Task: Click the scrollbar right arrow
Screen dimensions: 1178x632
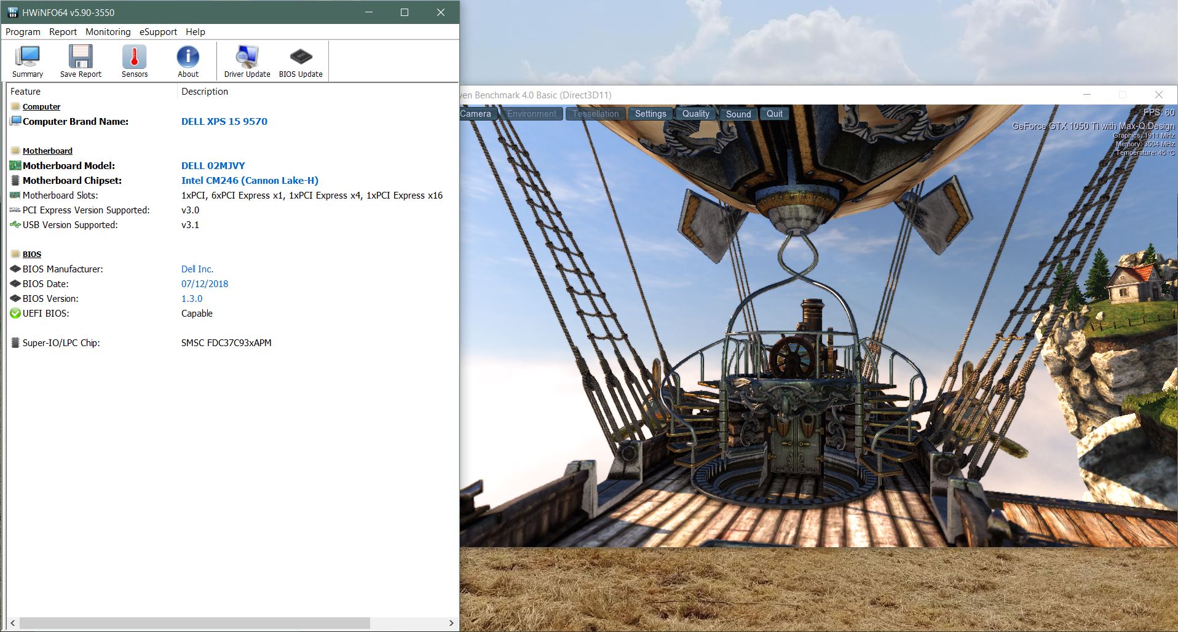Action: pos(451,623)
